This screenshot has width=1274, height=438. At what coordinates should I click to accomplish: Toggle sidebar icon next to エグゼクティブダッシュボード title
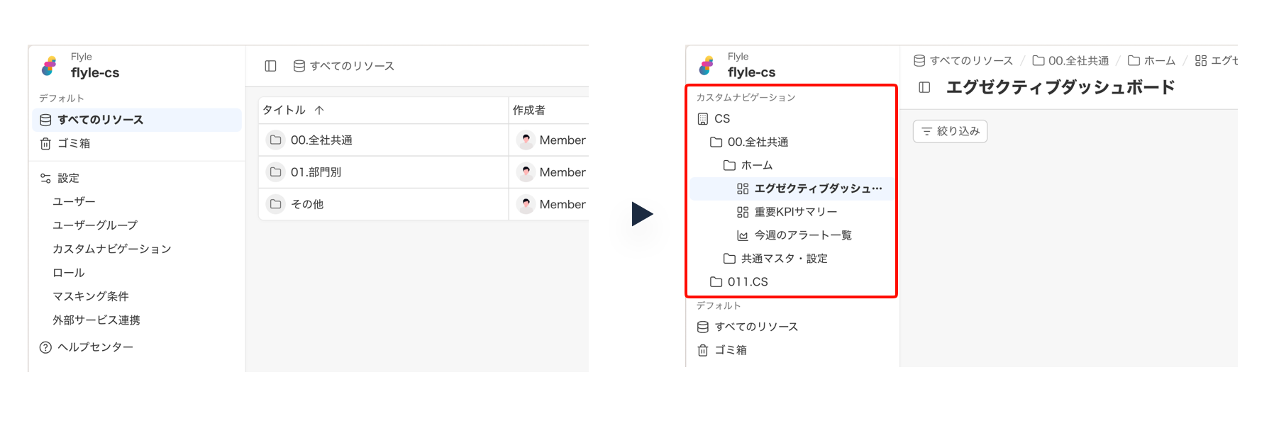(x=924, y=87)
